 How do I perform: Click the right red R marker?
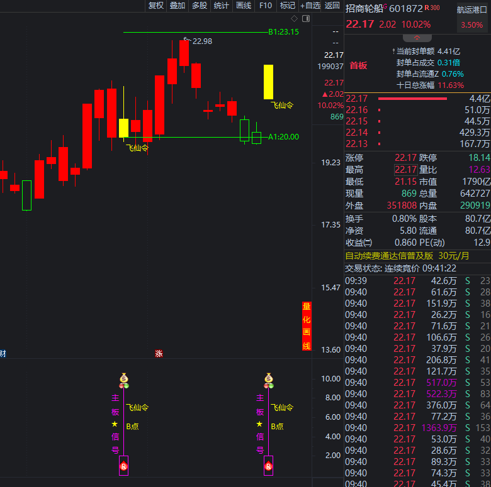pos(268,466)
